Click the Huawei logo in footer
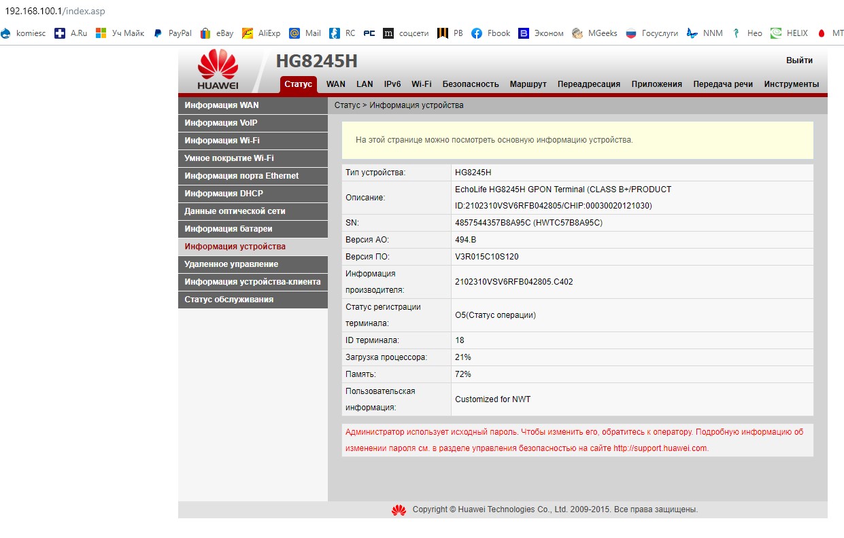 pyautogui.click(x=399, y=509)
